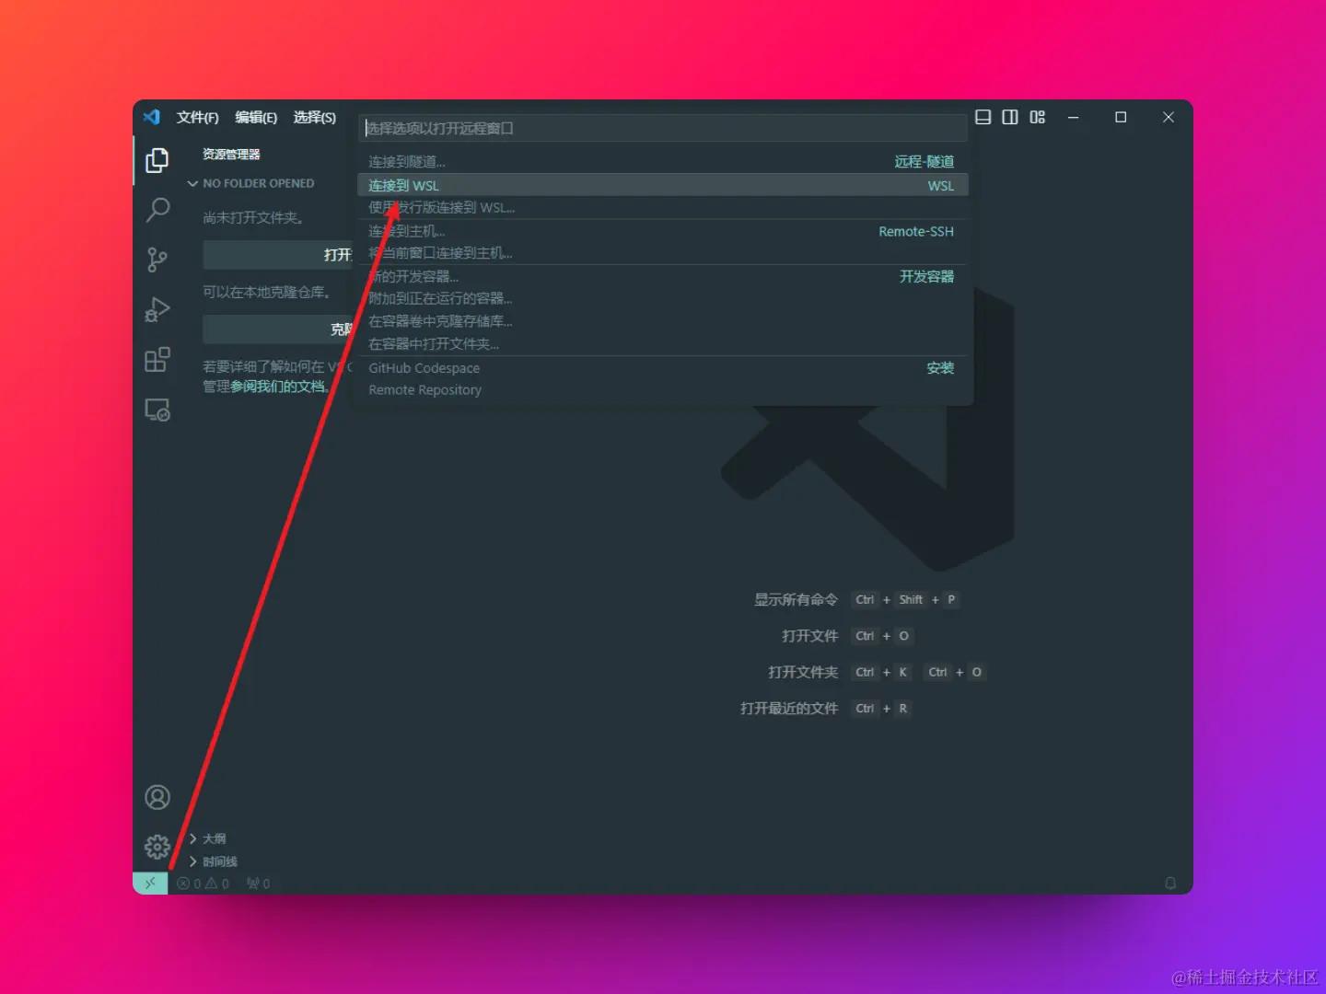Click 打开最近的文件 shortcut hint
Screen dimensions: 1326x994
tap(789, 709)
